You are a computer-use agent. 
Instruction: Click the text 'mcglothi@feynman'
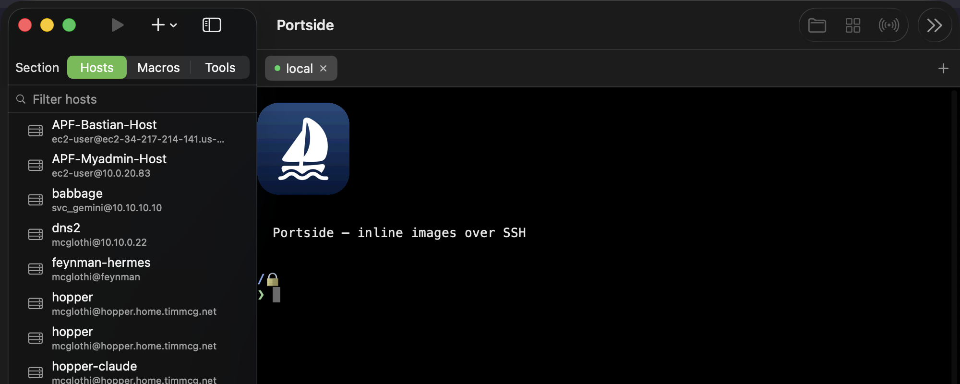coord(96,277)
